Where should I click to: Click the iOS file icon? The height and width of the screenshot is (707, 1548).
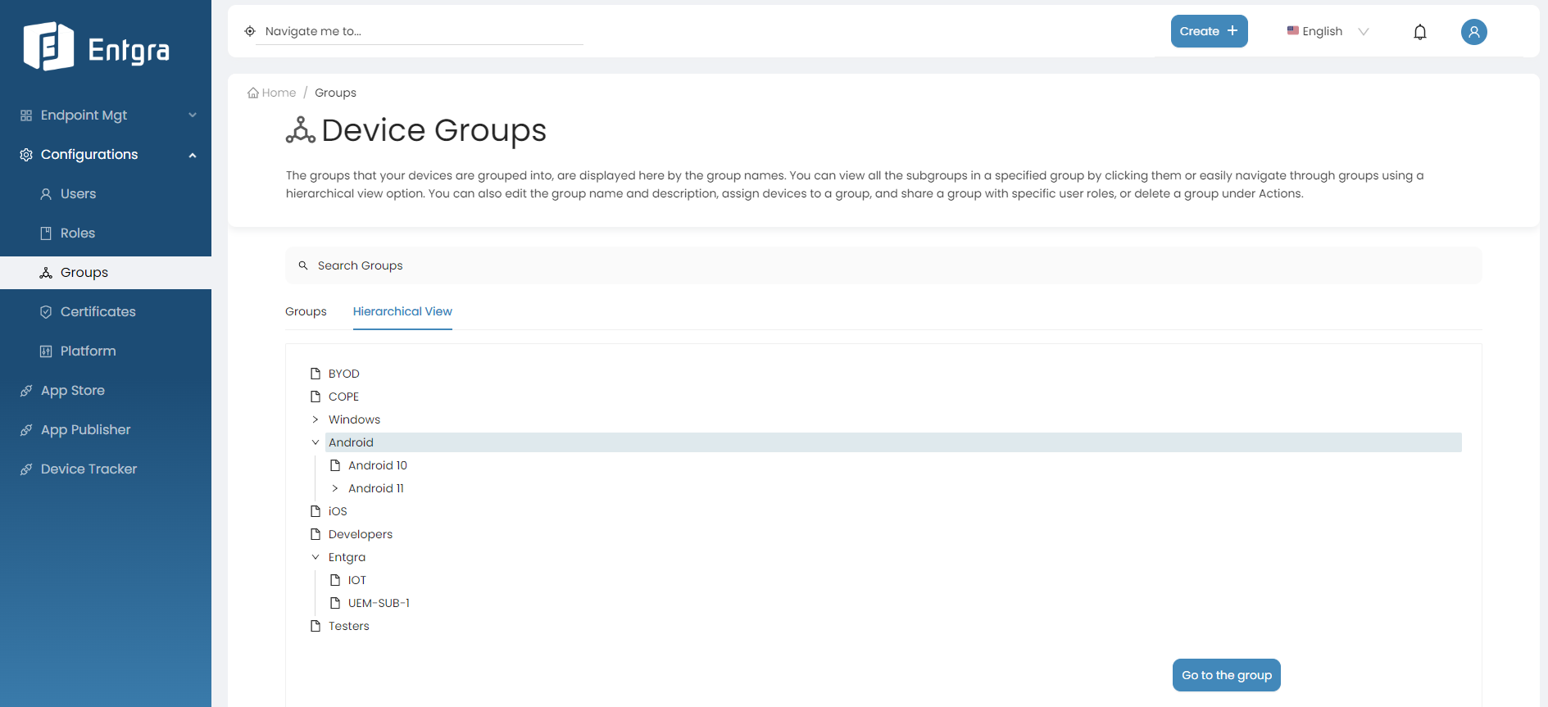316,511
